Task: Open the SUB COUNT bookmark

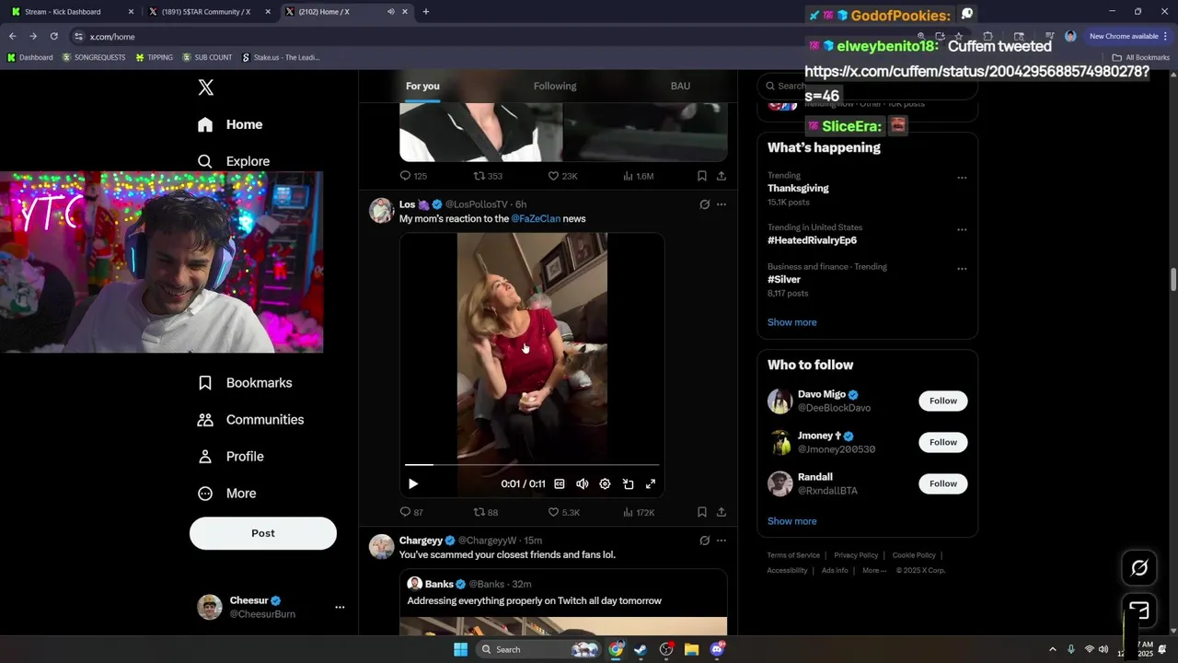Action: point(207,57)
